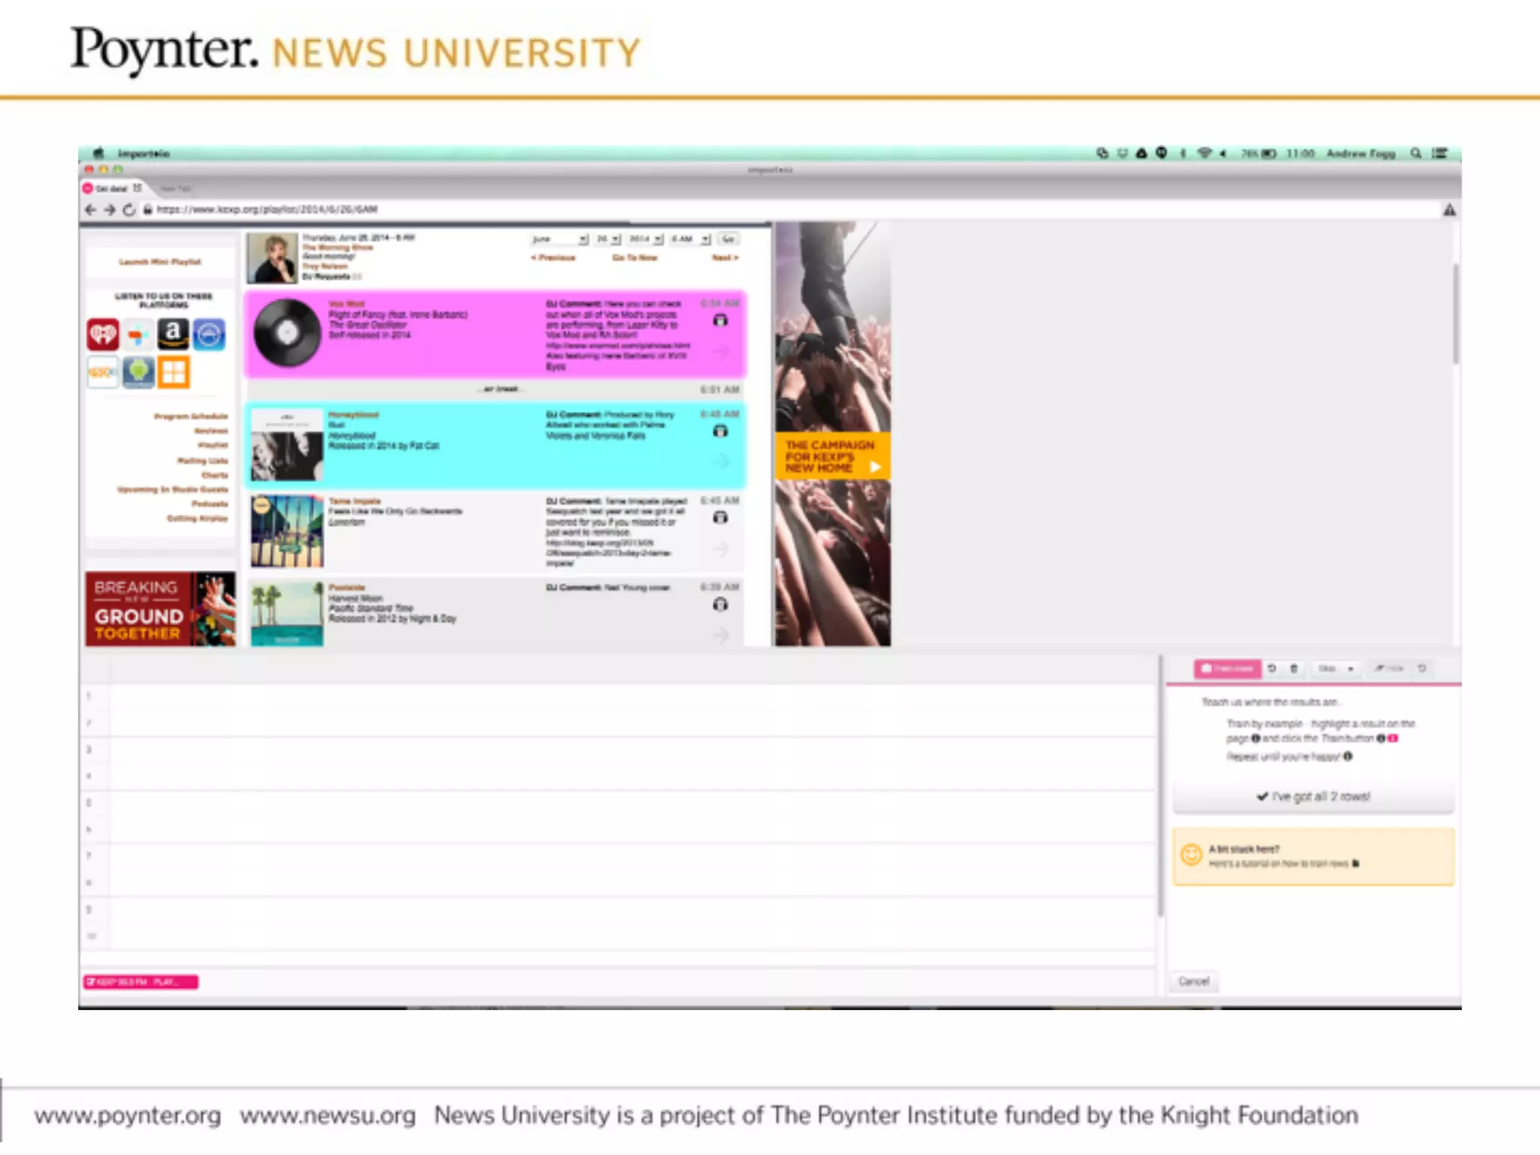The height and width of the screenshot is (1155, 1540).
Task: Click the iHeartRadio platform icon
Action: click(103, 335)
